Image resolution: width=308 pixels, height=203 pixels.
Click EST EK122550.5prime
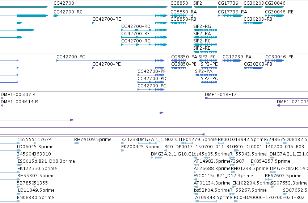(37, 169)
